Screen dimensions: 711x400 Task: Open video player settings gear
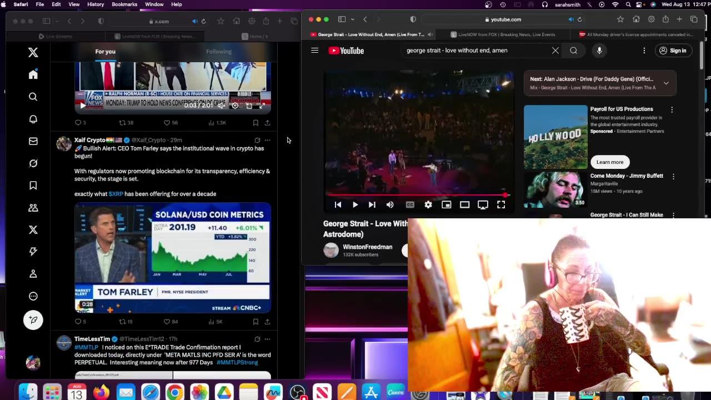tap(428, 204)
